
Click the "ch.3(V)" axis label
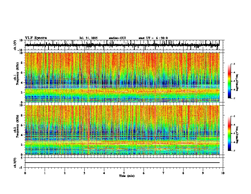click(15, 163)
